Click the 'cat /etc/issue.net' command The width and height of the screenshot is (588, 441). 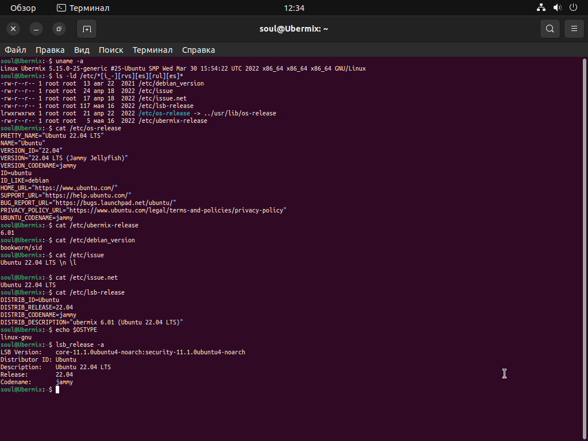pos(87,277)
